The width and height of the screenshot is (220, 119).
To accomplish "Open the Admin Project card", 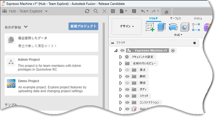I will point(51,64).
